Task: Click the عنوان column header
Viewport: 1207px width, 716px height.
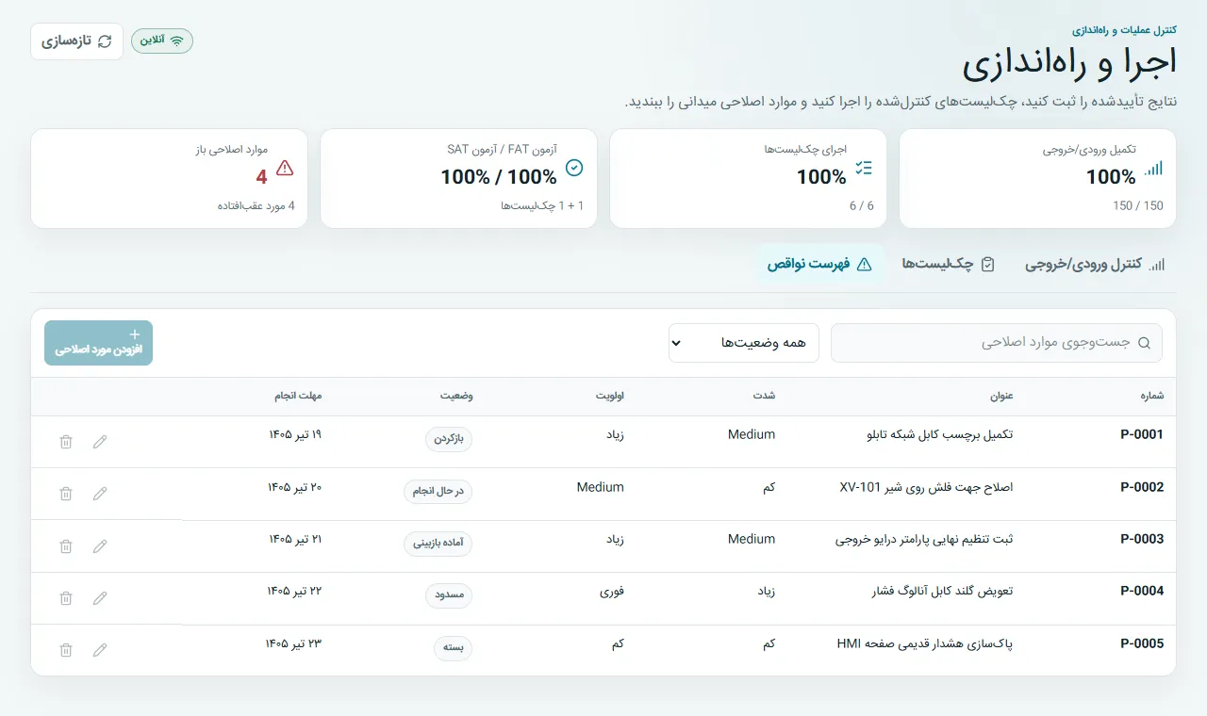Action: point(1001,396)
